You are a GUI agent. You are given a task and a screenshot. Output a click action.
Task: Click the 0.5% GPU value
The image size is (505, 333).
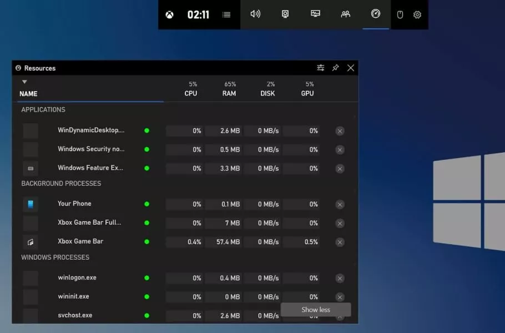coord(311,242)
